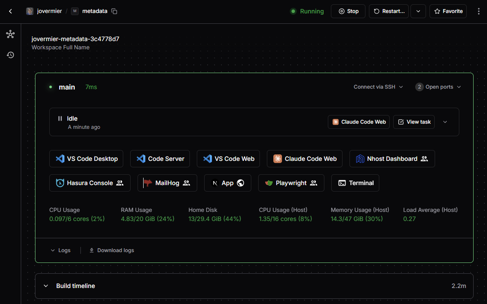Click the users icon on MailHog
This screenshot has height=304, width=487.
pyautogui.click(x=186, y=183)
